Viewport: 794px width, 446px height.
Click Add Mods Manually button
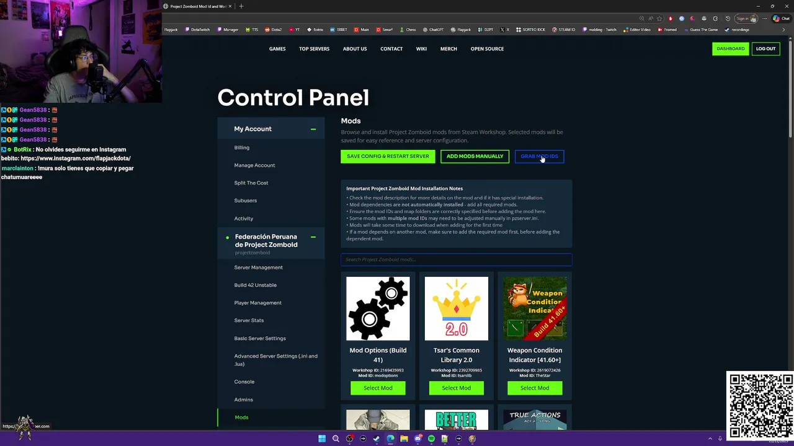pyautogui.click(x=475, y=156)
